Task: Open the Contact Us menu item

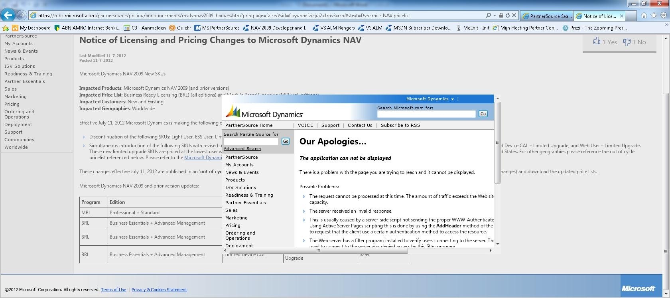Action: (360, 125)
